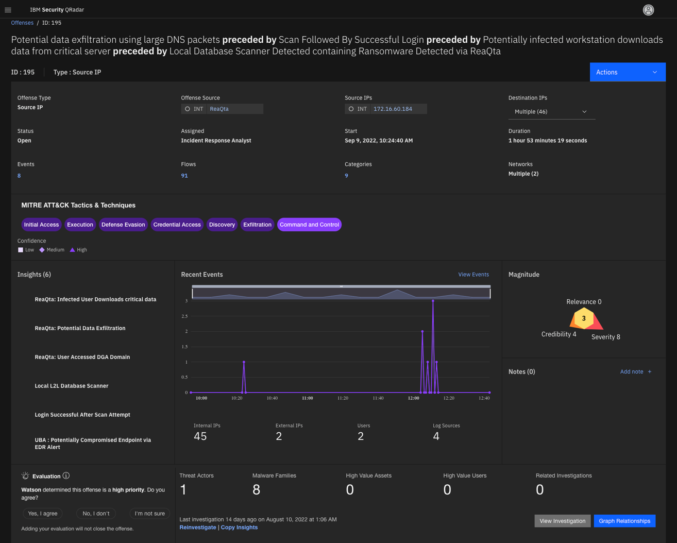
Task: Click the Graph Relationships button
Action: tap(624, 521)
